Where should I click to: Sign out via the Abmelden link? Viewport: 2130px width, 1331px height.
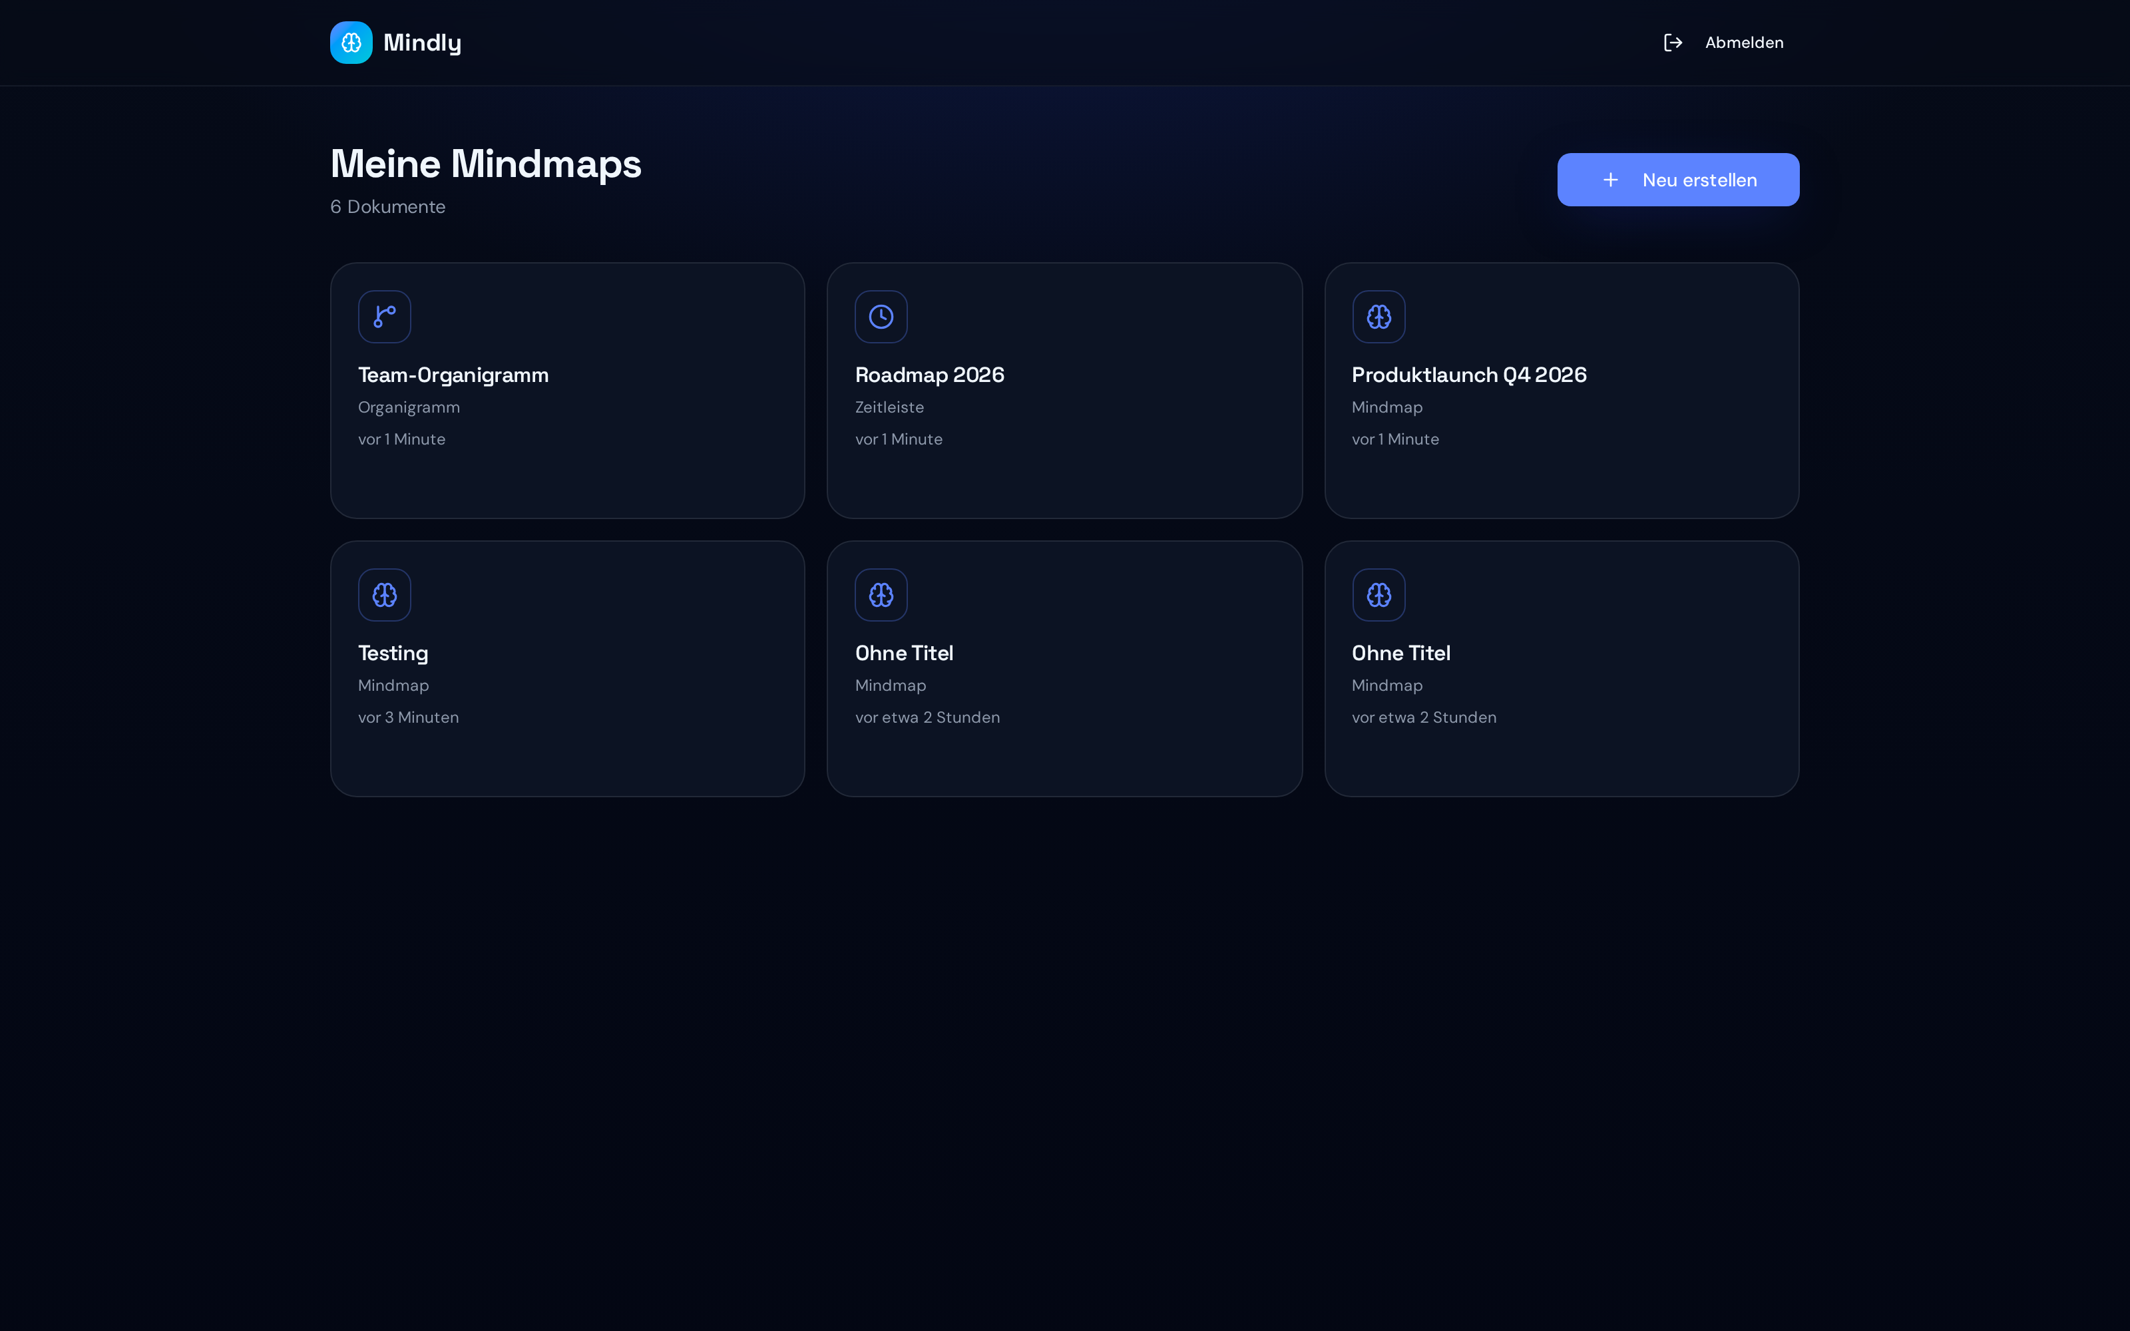coord(1744,42)
